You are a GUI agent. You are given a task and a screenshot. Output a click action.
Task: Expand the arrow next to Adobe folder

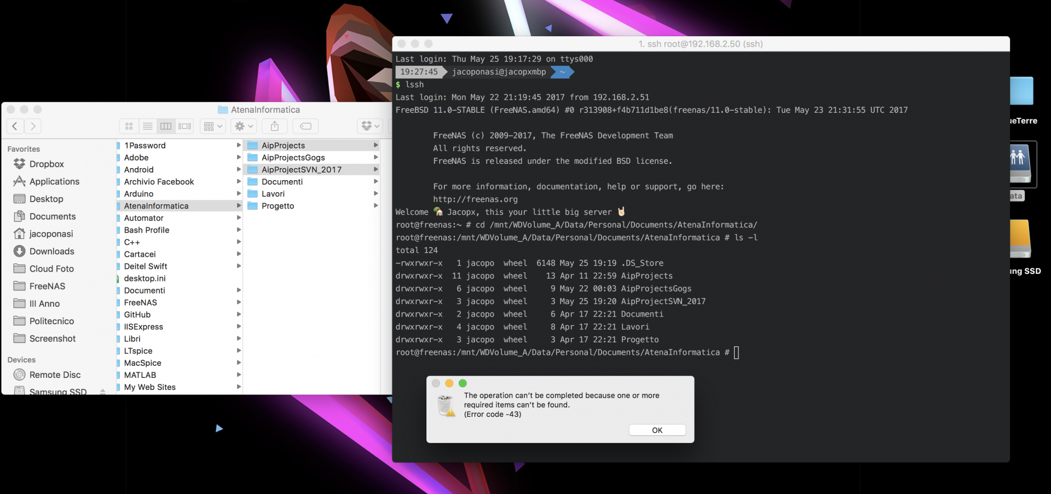[239, 158]
